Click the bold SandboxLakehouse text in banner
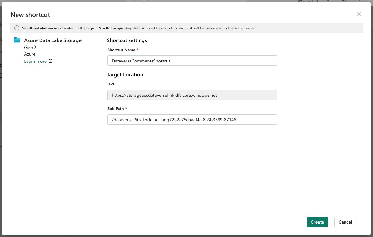 coord(40,28)
